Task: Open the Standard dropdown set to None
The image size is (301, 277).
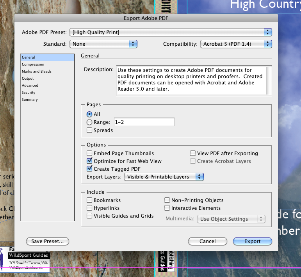Action: click(x=103, y=44)
